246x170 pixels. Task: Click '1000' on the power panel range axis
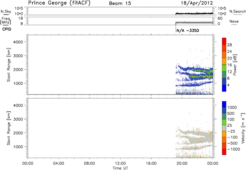[18, 83]
